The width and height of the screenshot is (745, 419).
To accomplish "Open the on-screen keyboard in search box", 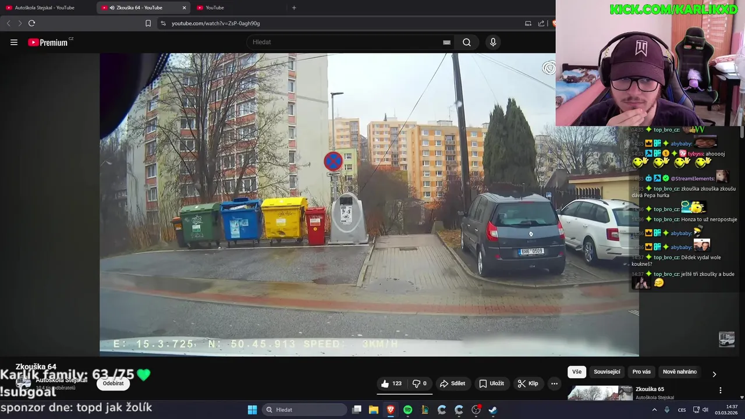I will click(x=446, y=42).
